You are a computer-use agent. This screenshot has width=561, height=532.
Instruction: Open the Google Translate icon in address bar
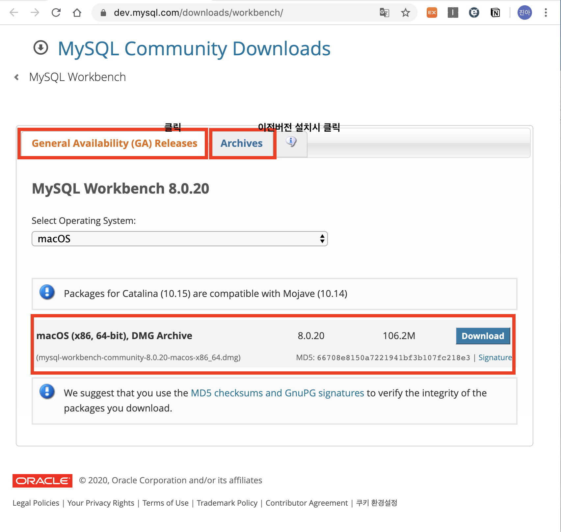[x=384, y=13]
